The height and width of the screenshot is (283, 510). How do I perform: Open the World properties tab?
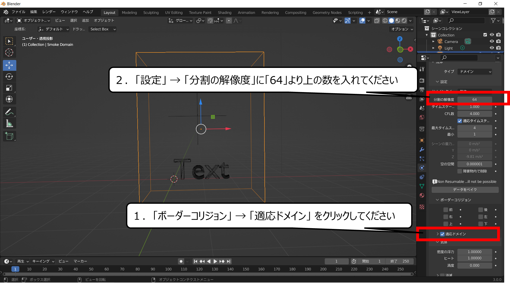coord(422,117)
